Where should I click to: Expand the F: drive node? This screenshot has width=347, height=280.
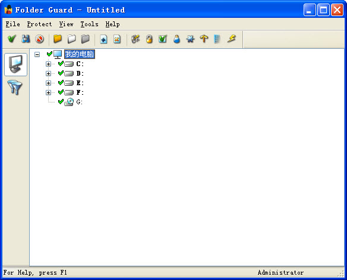(48, 92)
